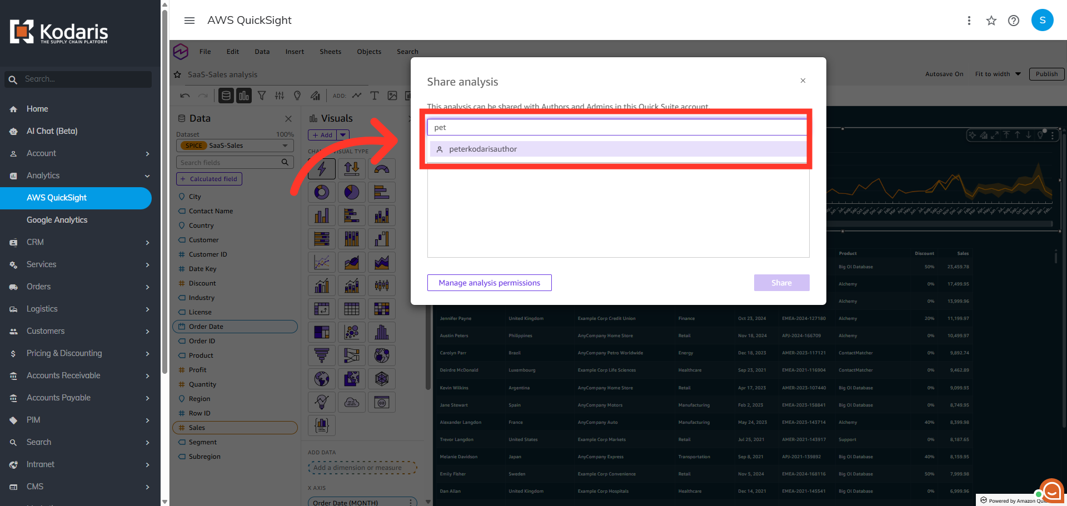The image size is (1067, 506).
Task: Select the line chart visual type
Action: (322, 262)
